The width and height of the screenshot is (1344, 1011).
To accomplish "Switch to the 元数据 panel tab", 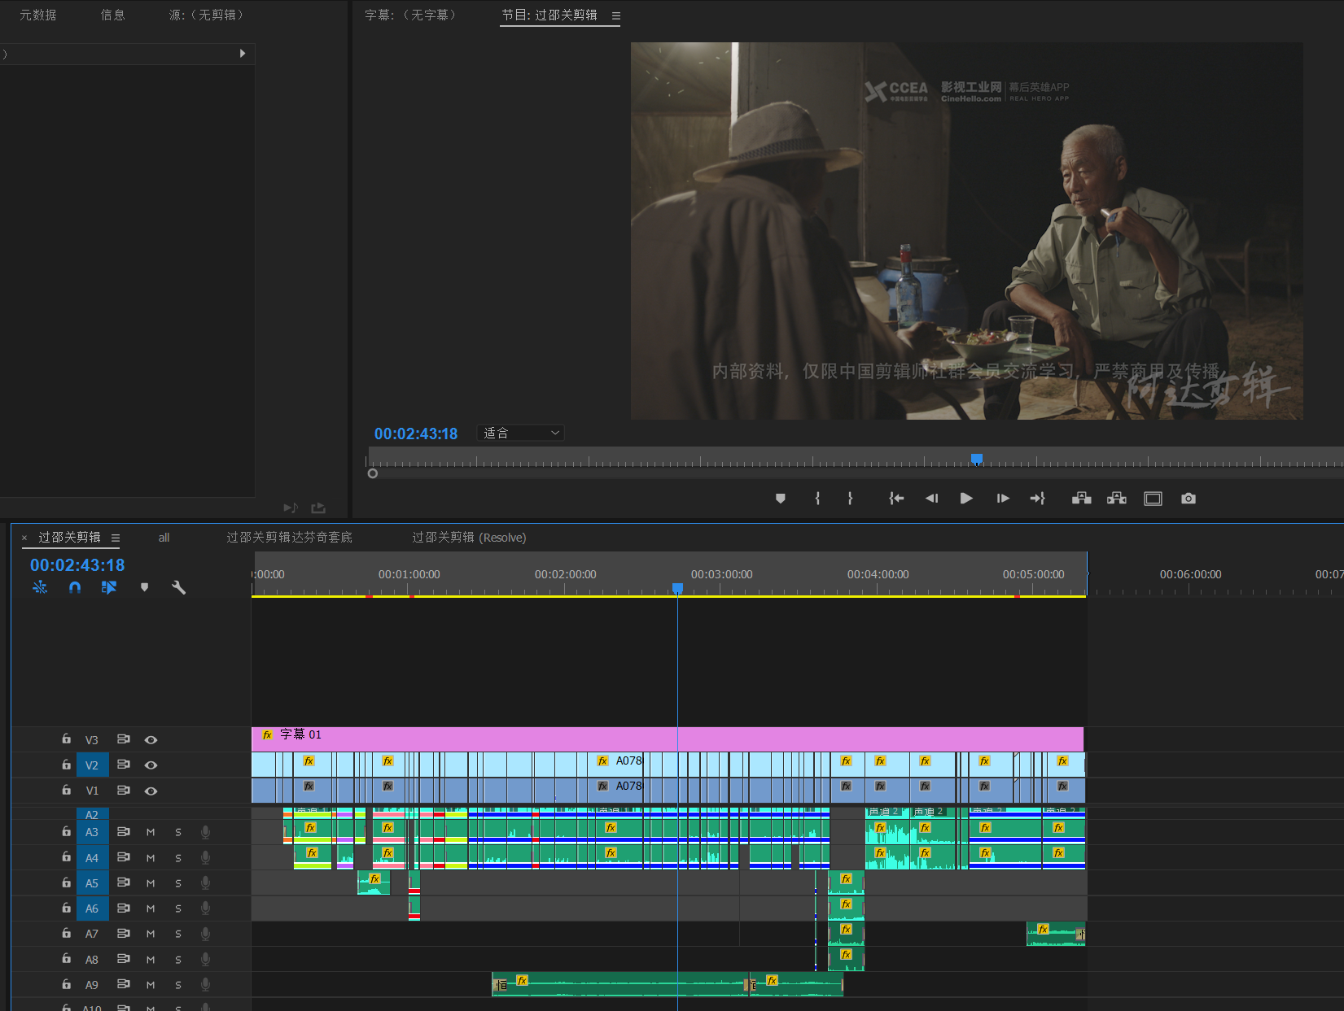I will [x=37, y=15].
